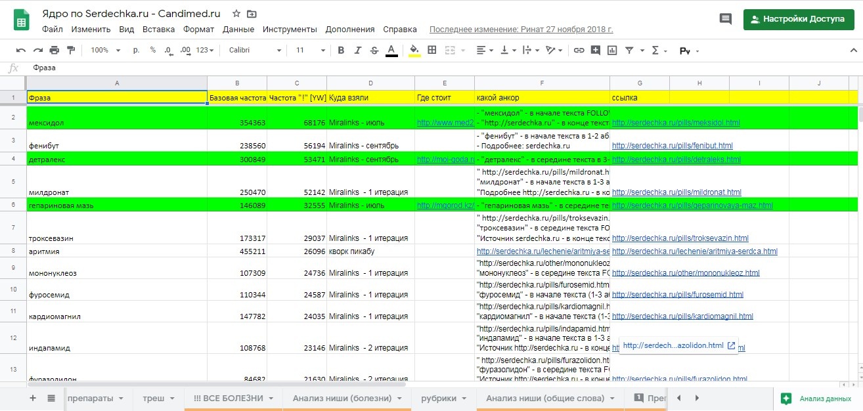Click the formula bar input
The height and width of the screenshot is (411, 863).
coord(447,68)
